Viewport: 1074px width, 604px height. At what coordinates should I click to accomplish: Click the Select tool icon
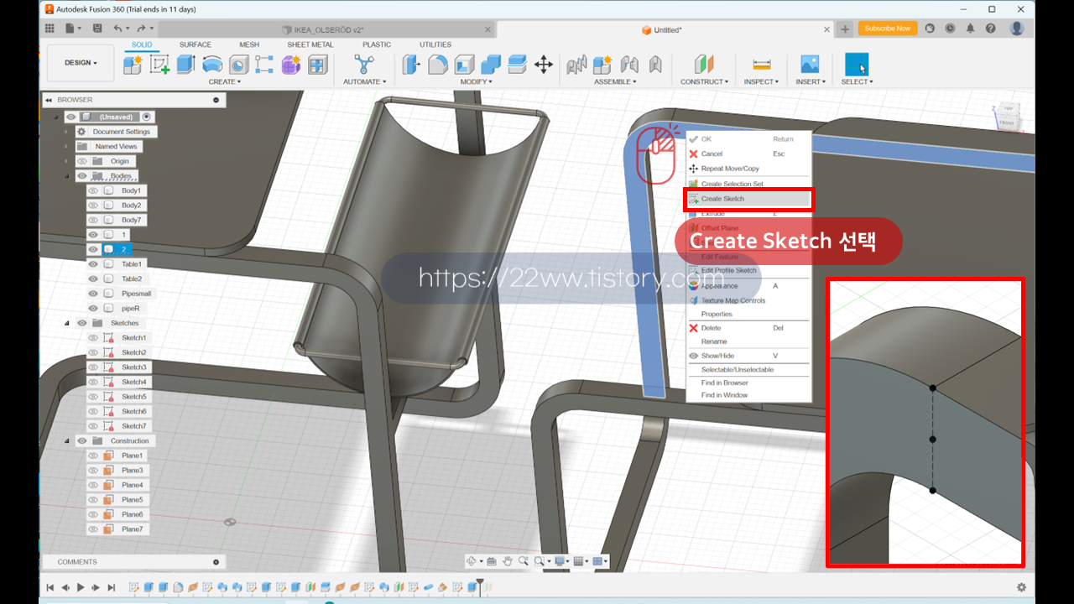tap(857, 65)
